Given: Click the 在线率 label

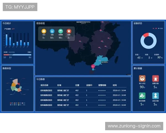Looking at the screenshot, I should coord(157,55).
